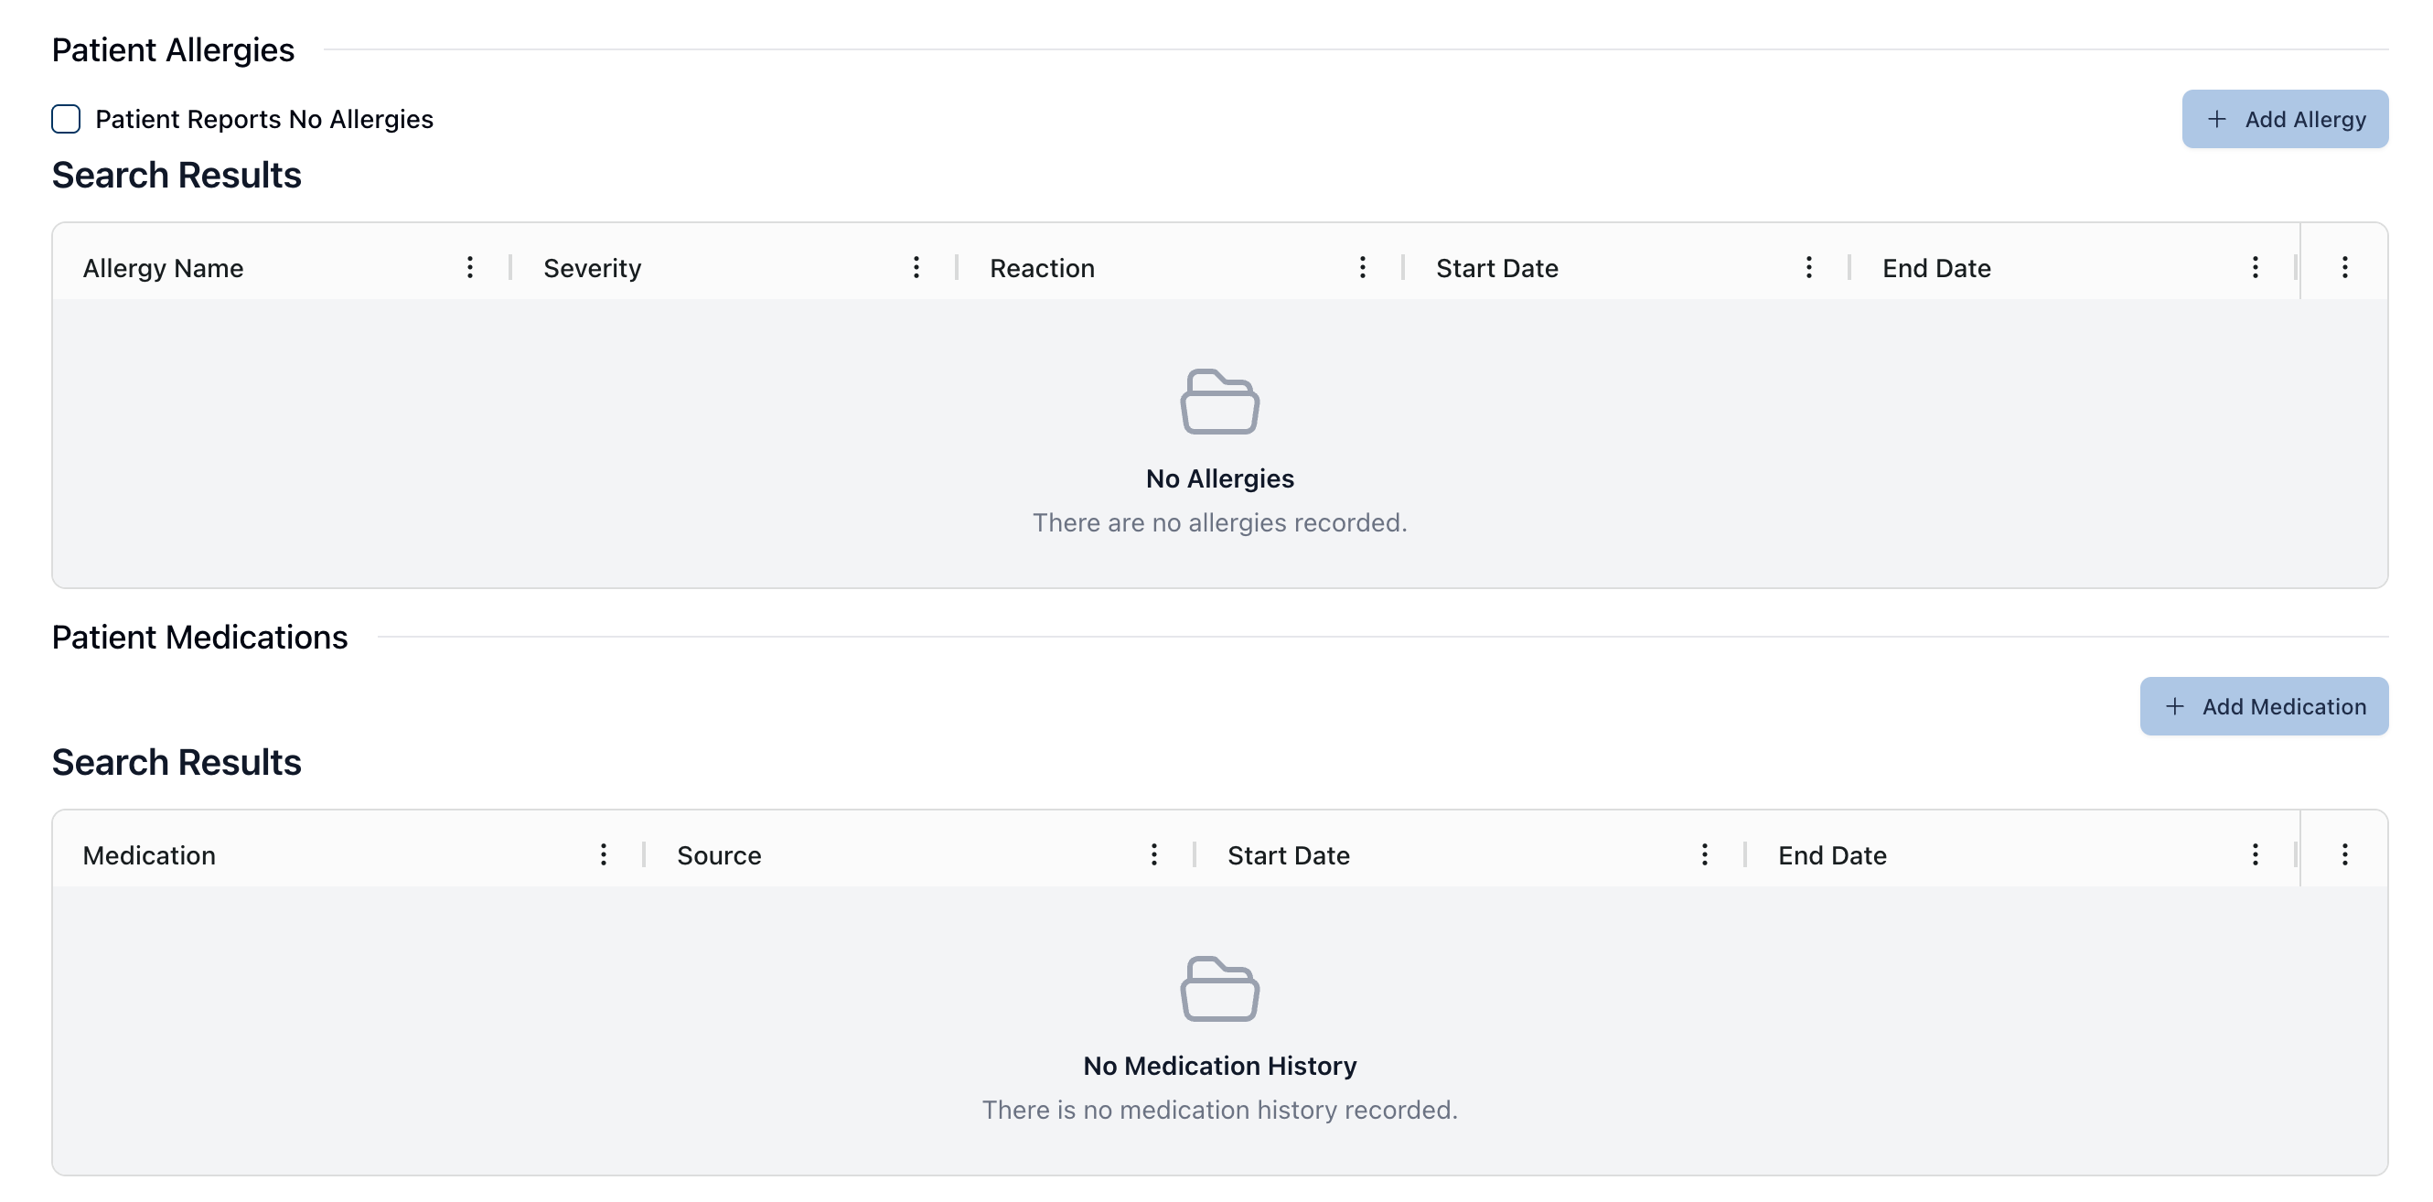Sort by Medication column header
The height and width of the screenshot is (1202, 2433).
149,855
